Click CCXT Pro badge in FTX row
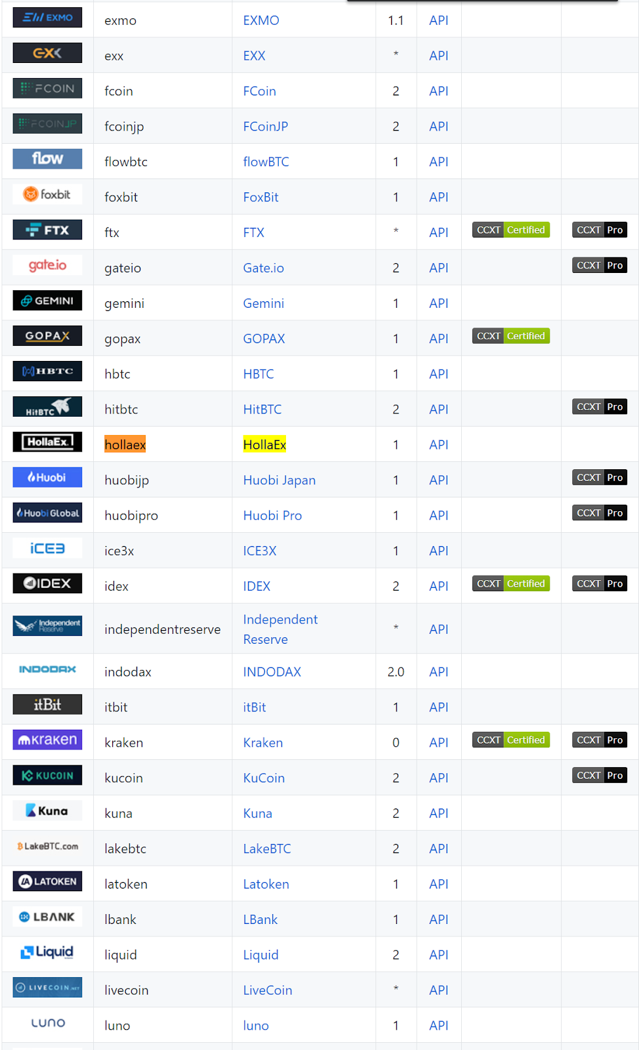Viewport: 639px width, 1050px height. [x=600, y=230]
